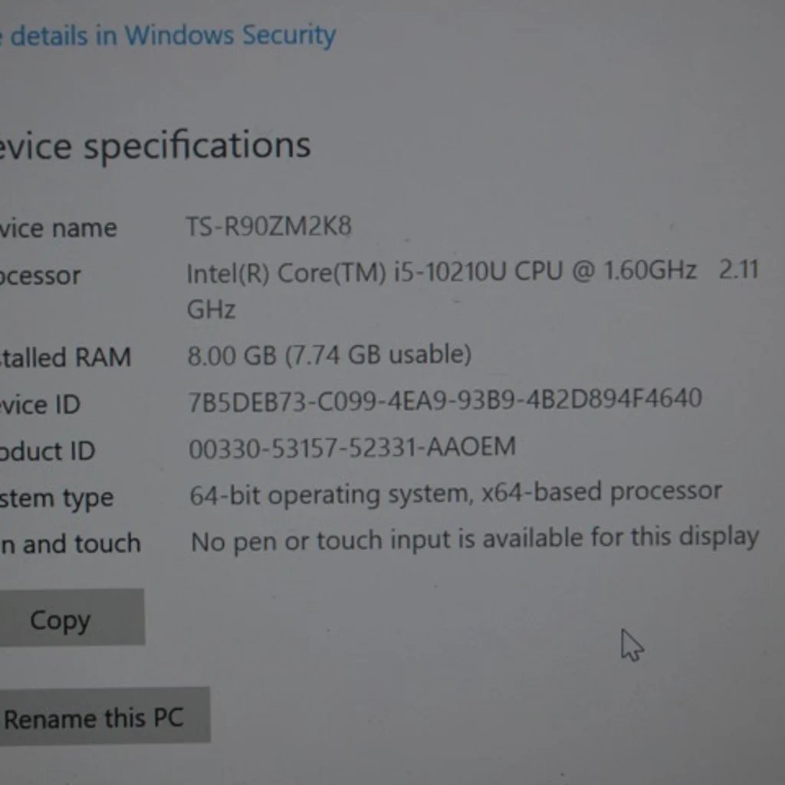The width and height of the screenshot is (785, 785).
Task: Click the Product ID label
Action: coord(48,451)
